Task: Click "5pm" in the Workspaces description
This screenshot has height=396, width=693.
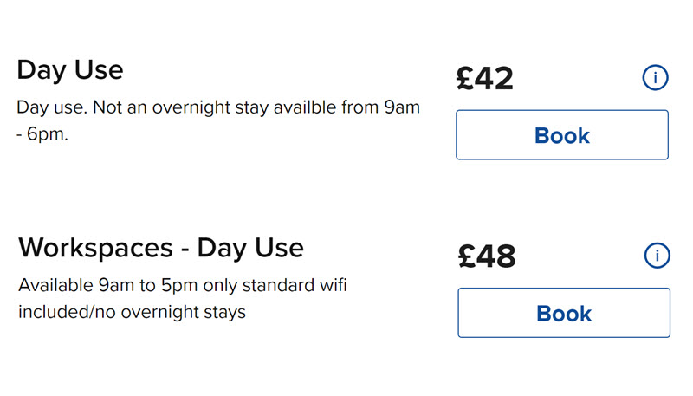Action: (179, 287)
